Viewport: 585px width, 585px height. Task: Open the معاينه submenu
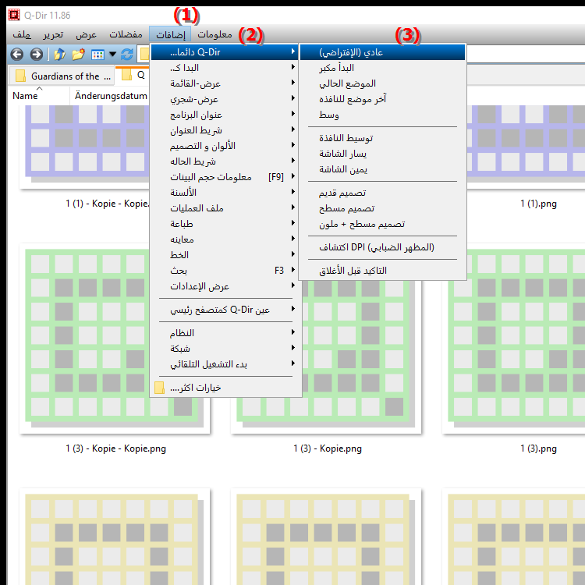[225, 239]
